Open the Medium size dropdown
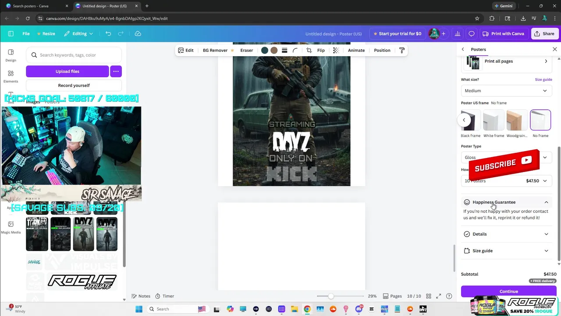 click(506, 91)
